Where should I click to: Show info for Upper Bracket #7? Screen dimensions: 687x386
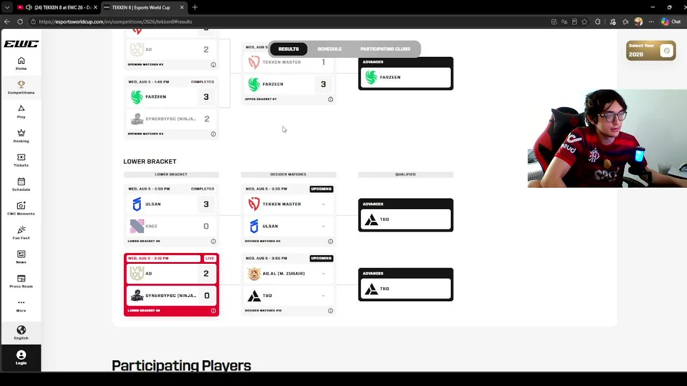click(x=331, y=100)
